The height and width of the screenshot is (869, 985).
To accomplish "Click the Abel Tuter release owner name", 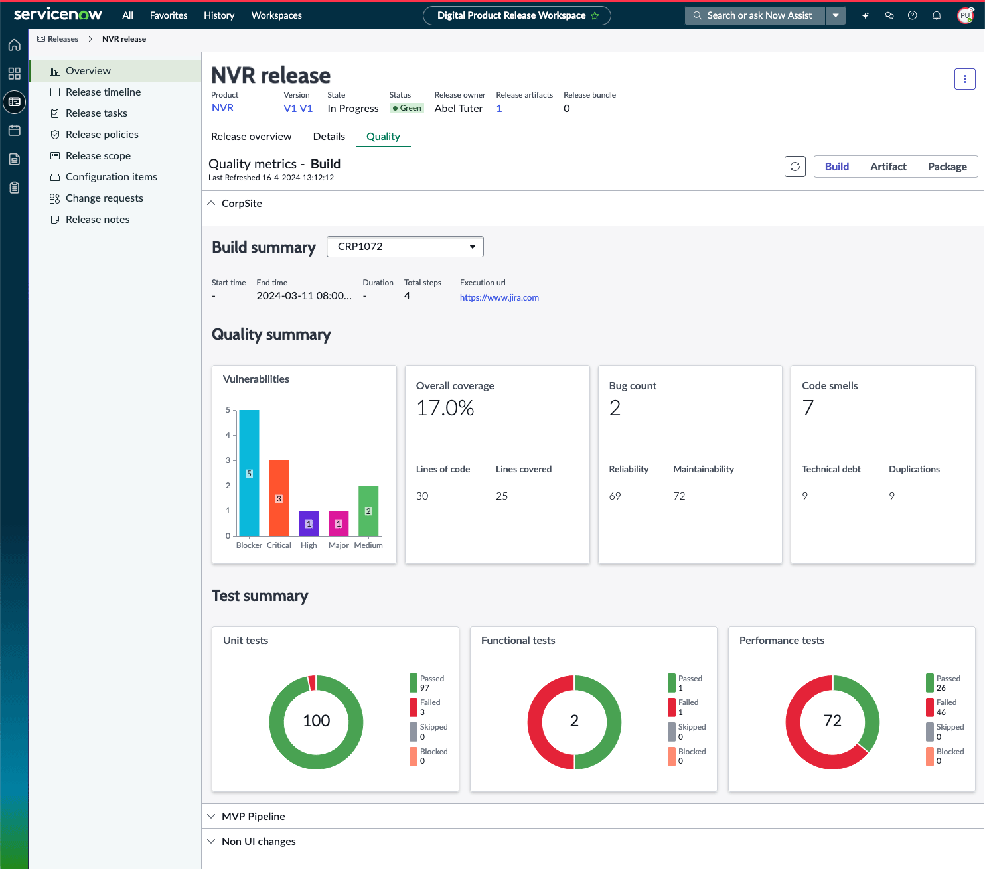I will pos(459,108).
